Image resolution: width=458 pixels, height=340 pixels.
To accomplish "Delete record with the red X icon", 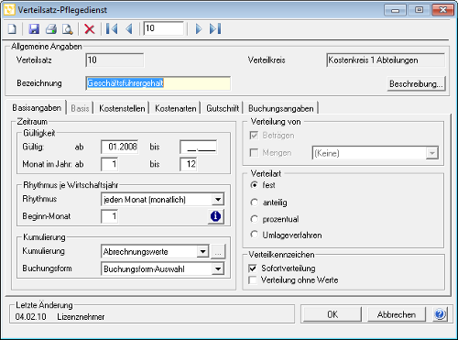I will (90, 29).
